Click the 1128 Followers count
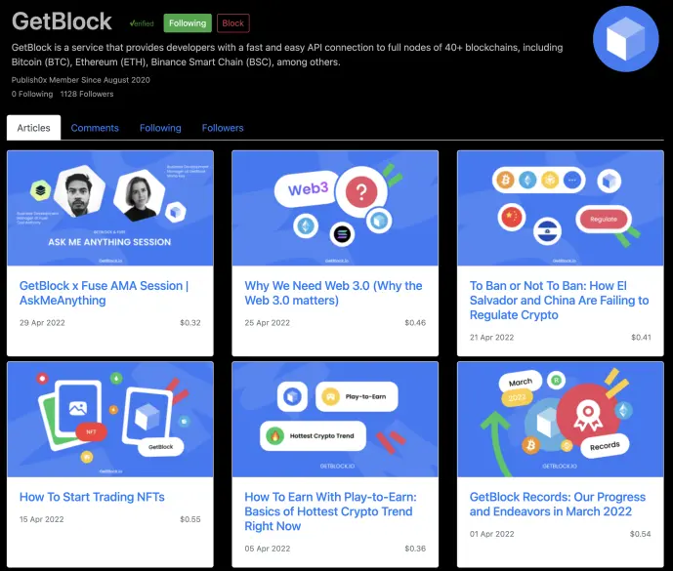 click(87, 94)
